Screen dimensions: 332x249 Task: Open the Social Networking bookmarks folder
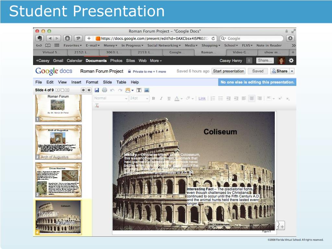pyautogui.click(x=164, y=45)
